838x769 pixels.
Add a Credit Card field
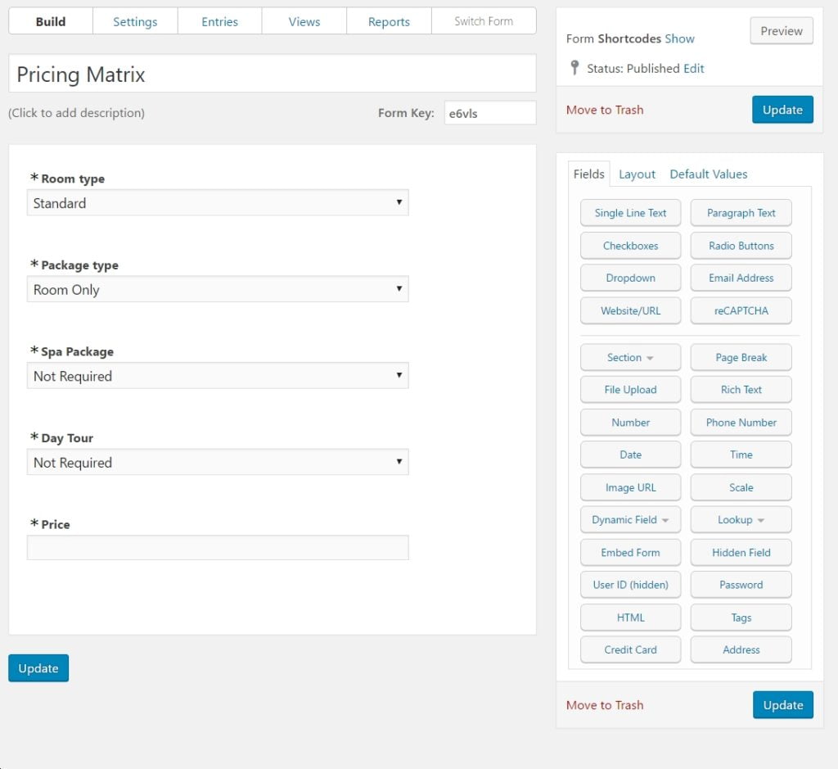630,649
